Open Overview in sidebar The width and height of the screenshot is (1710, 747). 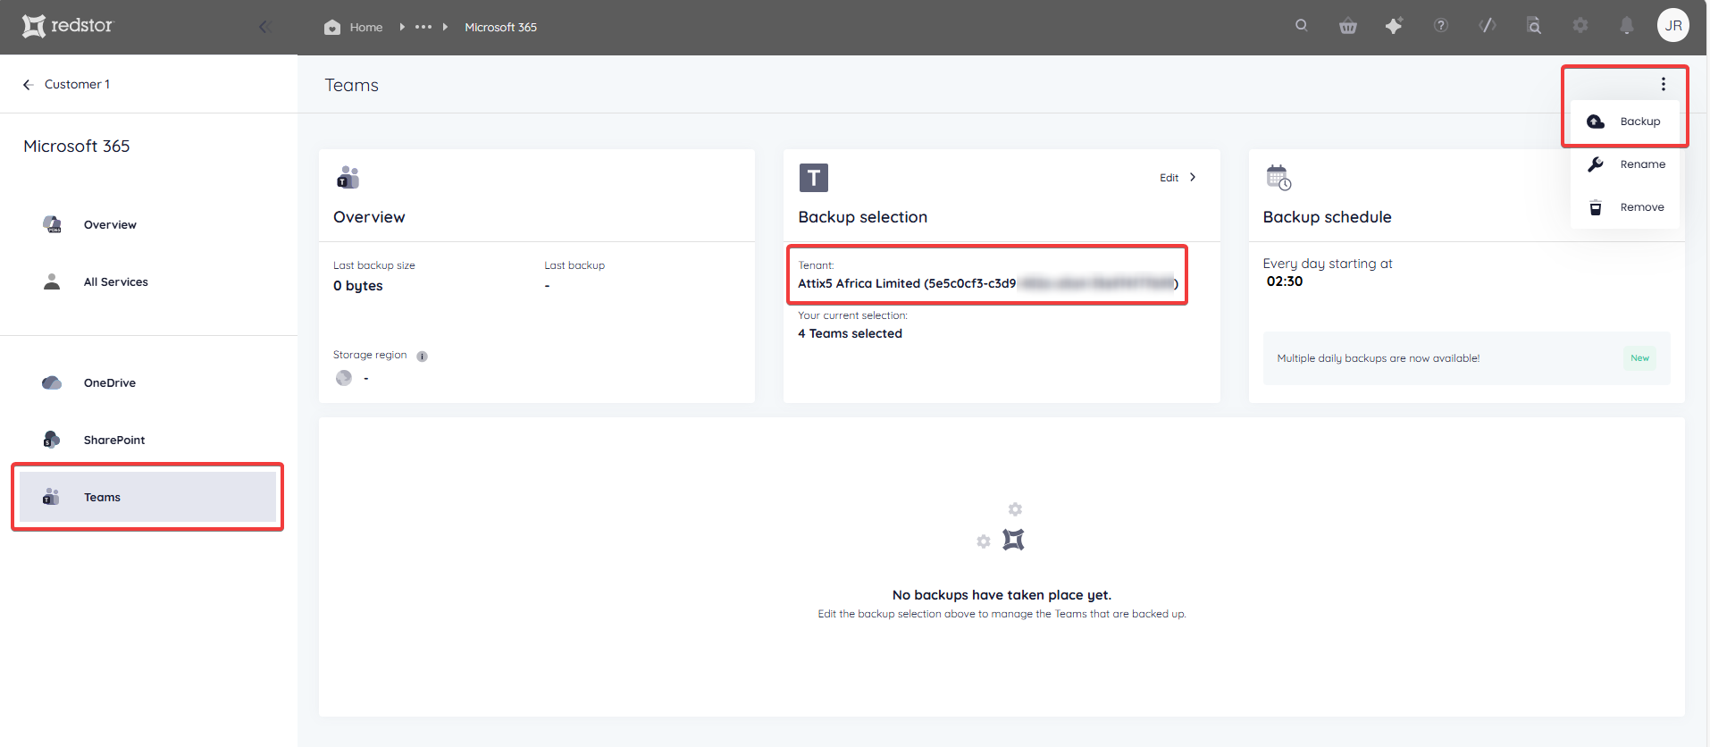click(110, 225)
